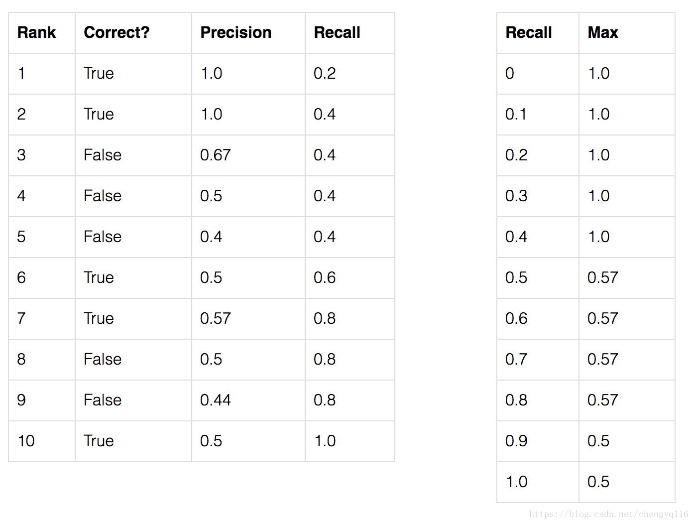Click the recall cell in rank 10 row
This screenshot has width=694, height=524.
(x=325, y=441)
